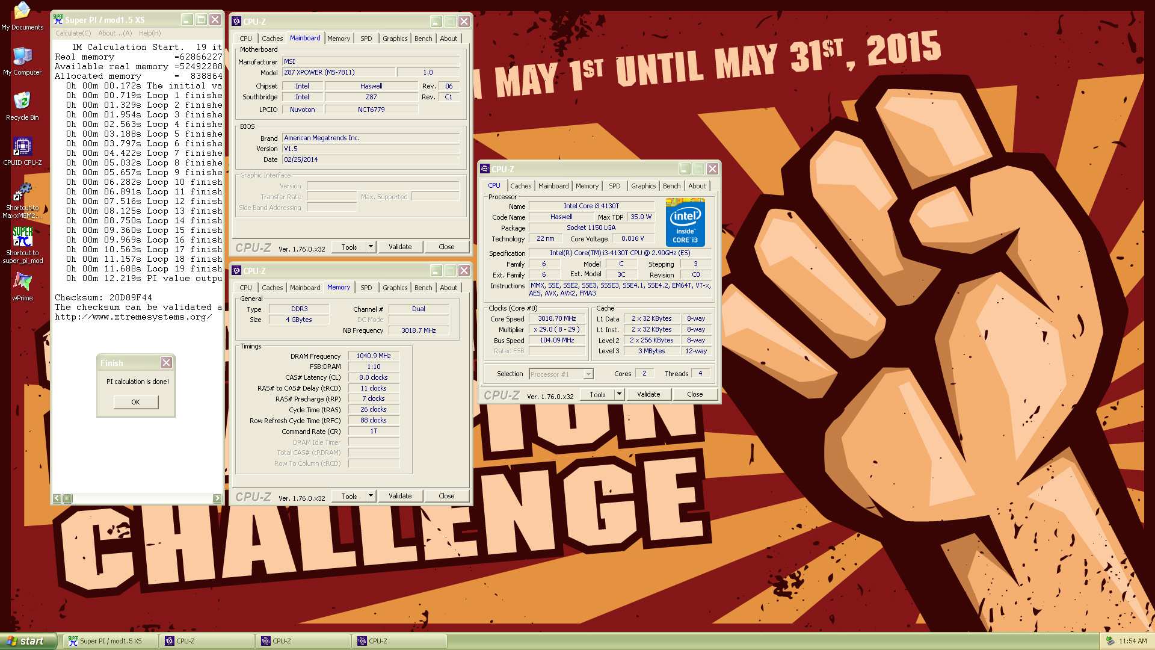Click Validate in the Mainboard window
This screenshot has height=650, width=1155.
[400, 246]
